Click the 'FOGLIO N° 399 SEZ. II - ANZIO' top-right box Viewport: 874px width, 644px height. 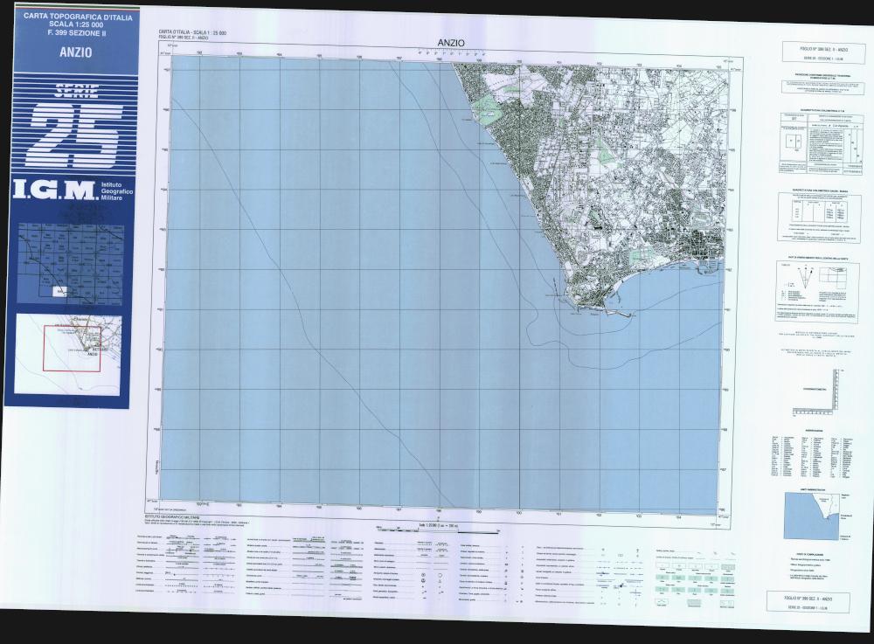tap(816, 53)
